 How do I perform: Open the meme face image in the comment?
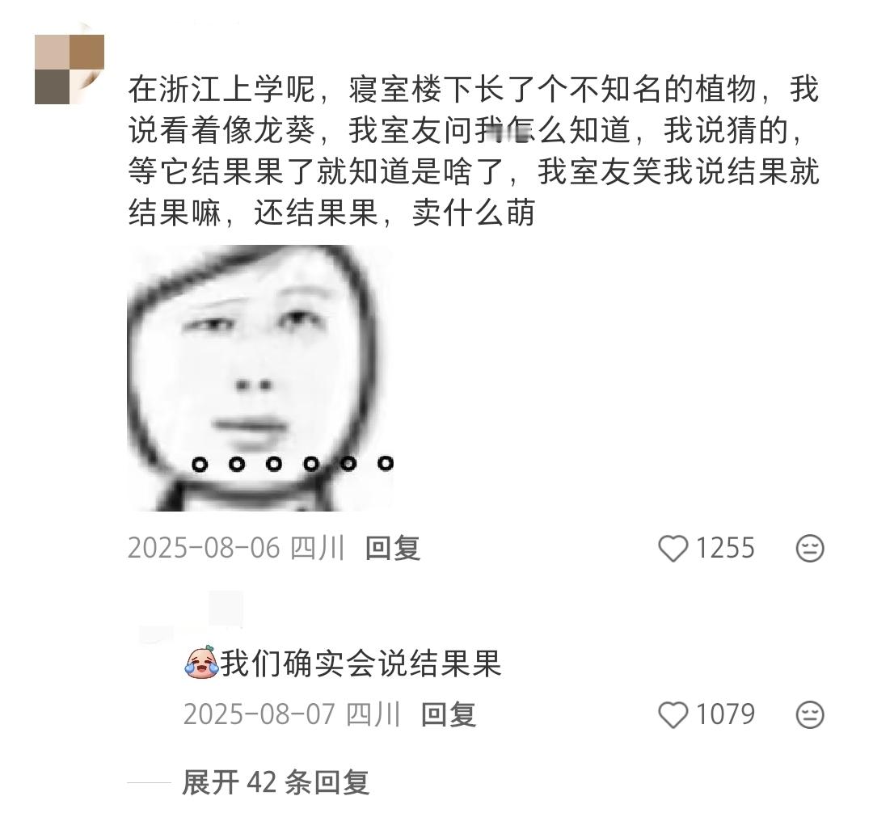point(260,378)
